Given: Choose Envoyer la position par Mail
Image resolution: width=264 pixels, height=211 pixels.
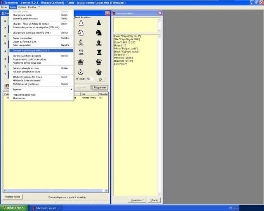Looking at the screenshot, I should pyautogui.click(x=41, y=50).
